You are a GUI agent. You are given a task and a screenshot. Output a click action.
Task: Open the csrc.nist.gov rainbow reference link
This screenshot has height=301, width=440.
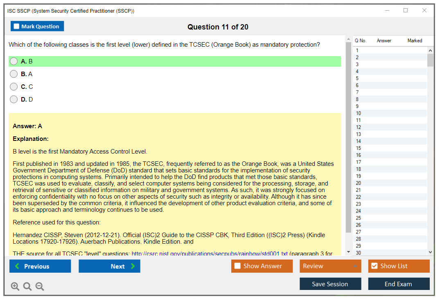point(210,253)
